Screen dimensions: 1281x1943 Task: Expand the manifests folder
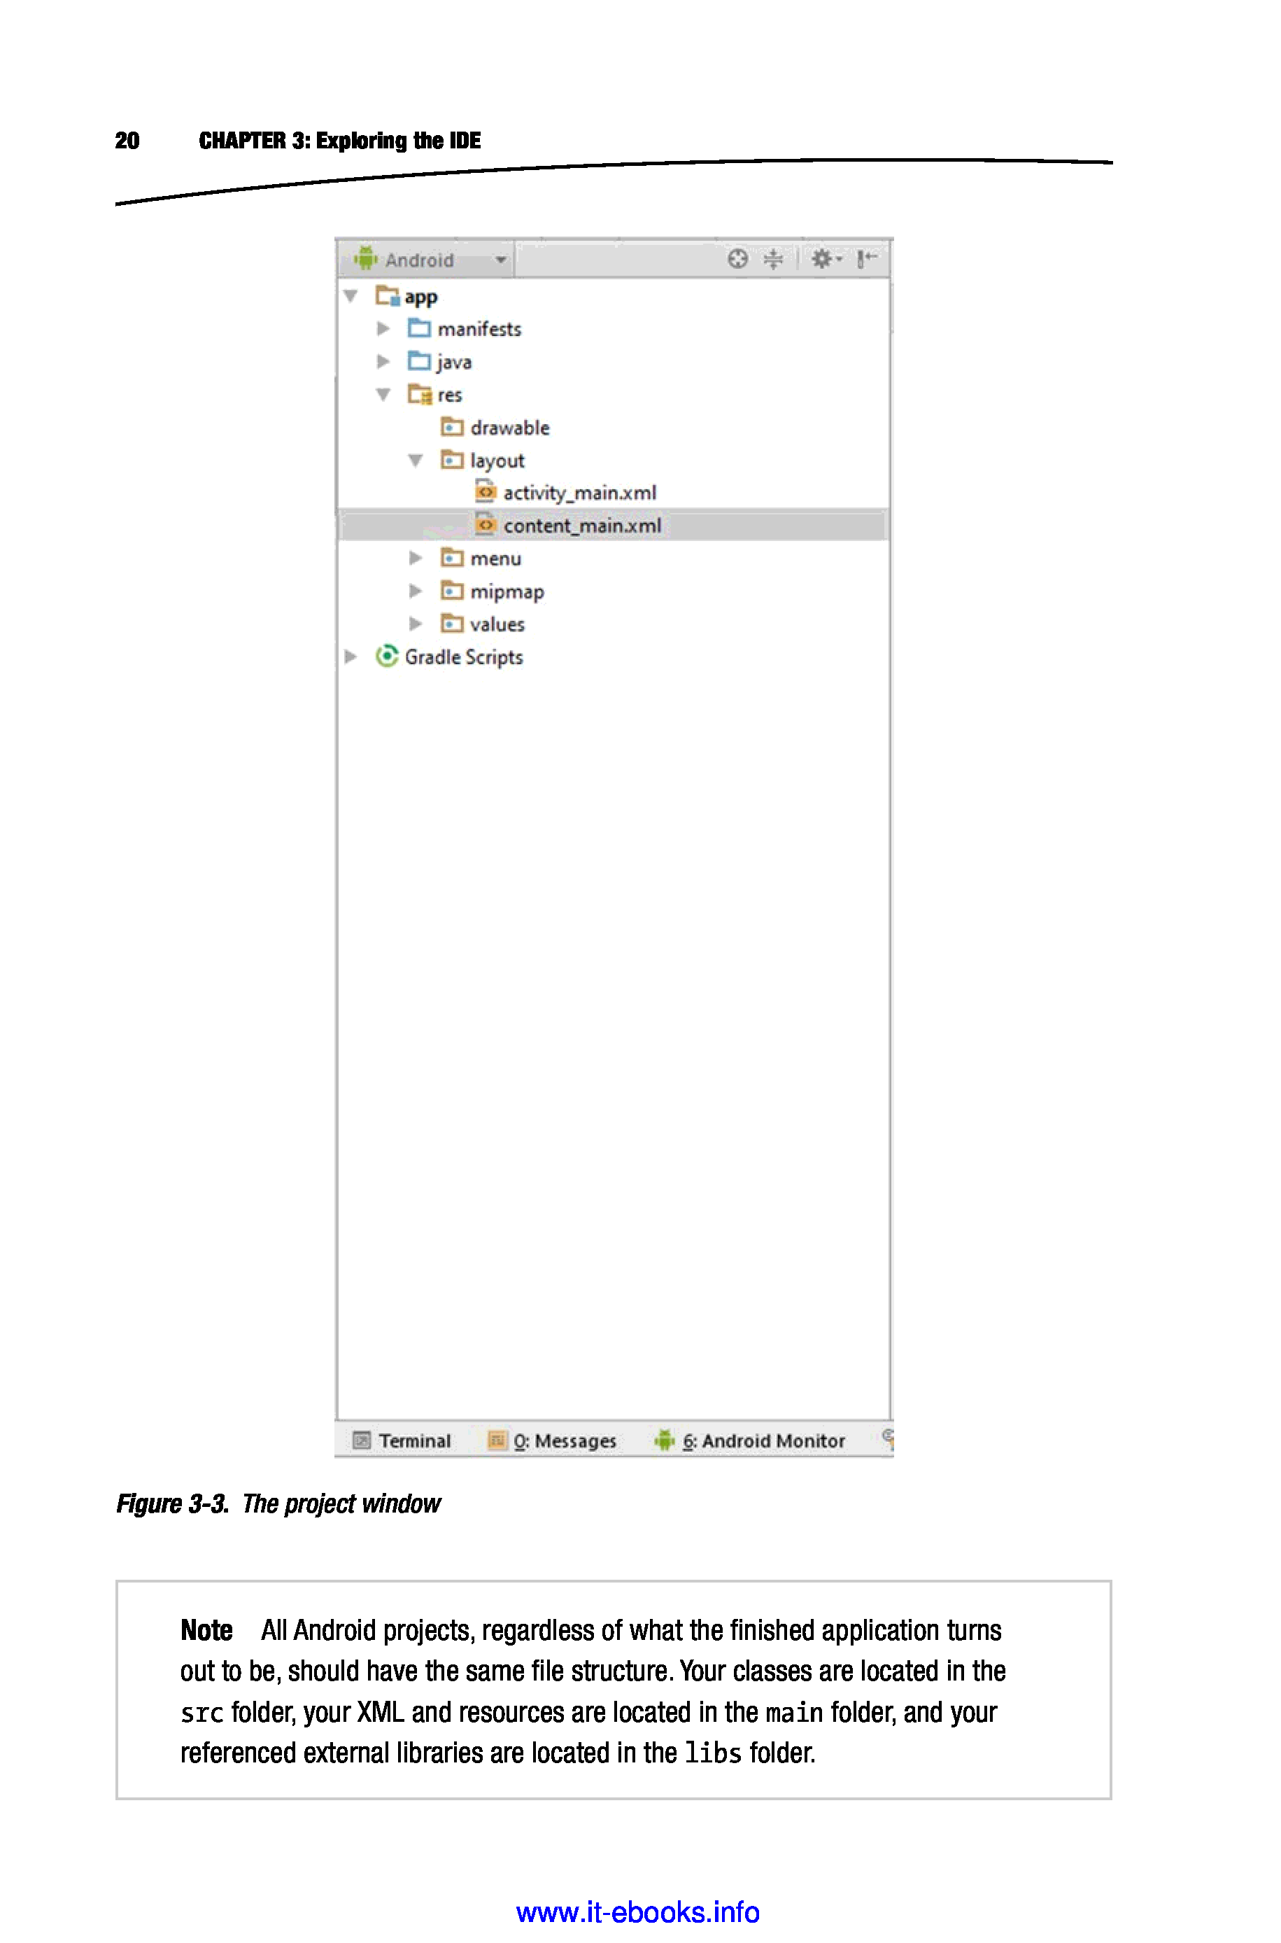coord(382,328)
